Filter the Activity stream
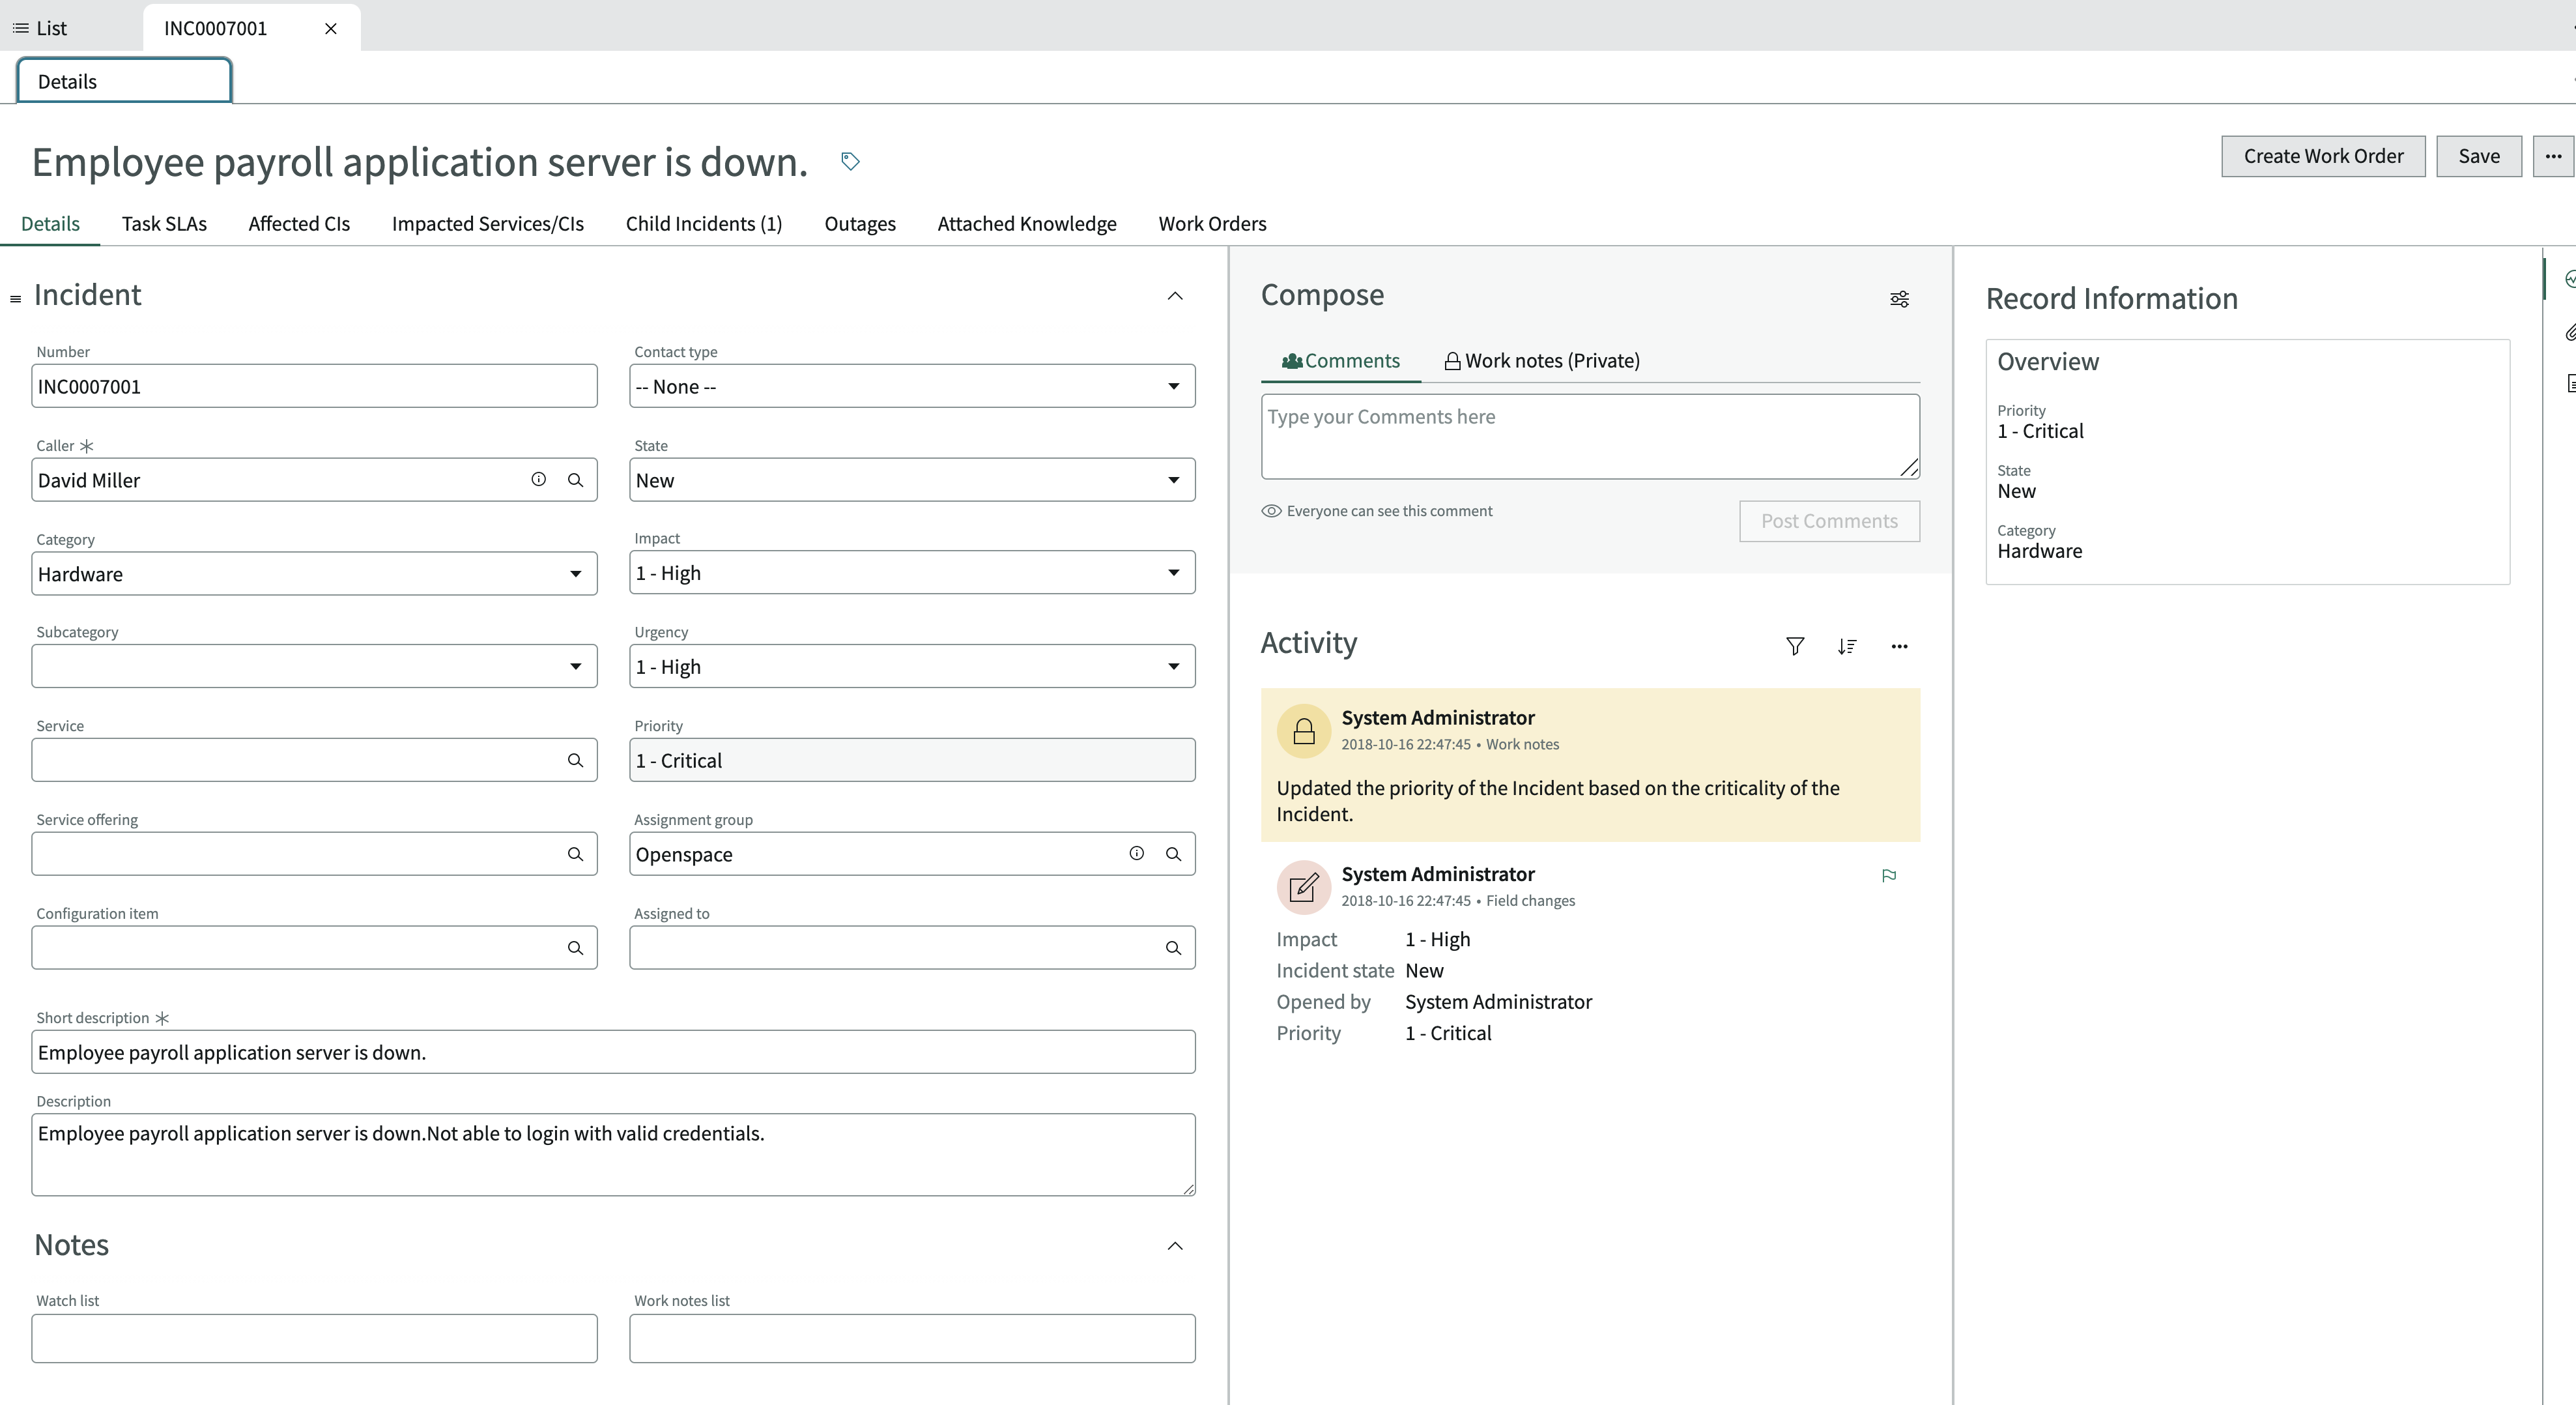Image resolution: width=2576 pixels, height=1405 pixels. pyautogui.click(x=1795, y=646)
